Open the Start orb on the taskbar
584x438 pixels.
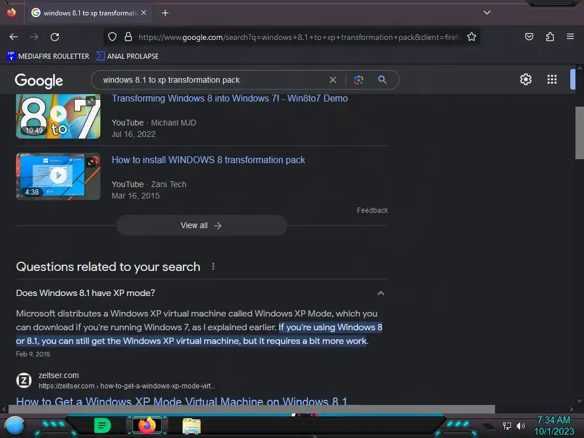point(15,425)
